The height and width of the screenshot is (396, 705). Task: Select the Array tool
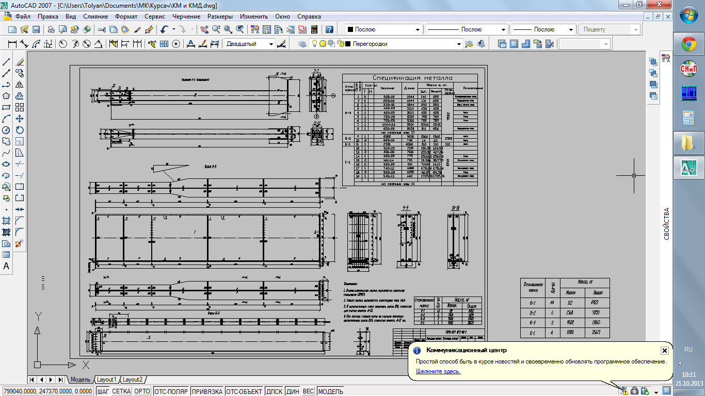click(20, 107)
